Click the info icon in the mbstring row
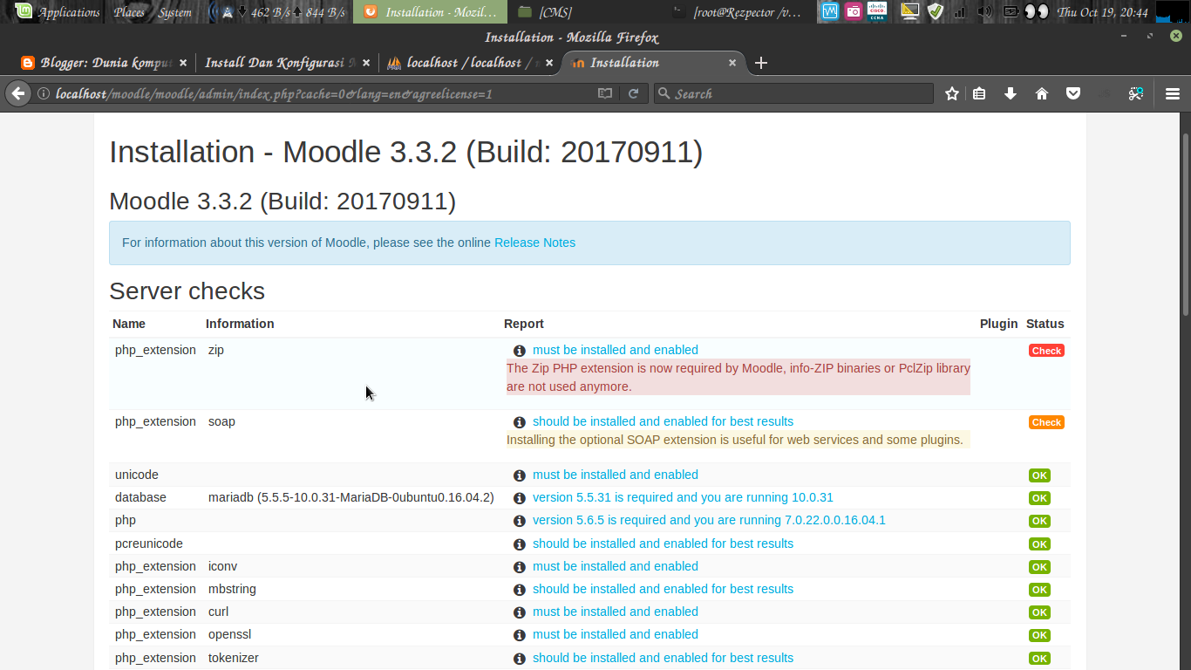 coord(520,590)
